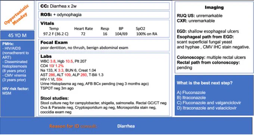254x135 pixels.
Task: Click the 'WBC 3.8, Hgb 10.5, Plt 207' line
Action: (x=63, y=61)
